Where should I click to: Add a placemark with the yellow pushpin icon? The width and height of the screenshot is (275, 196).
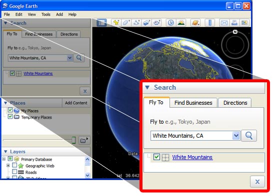click(116, 22)
